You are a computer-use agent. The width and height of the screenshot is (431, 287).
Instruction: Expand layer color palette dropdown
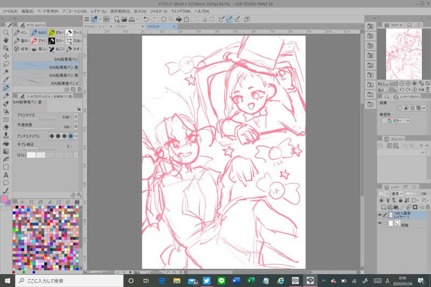pos(387,194)
